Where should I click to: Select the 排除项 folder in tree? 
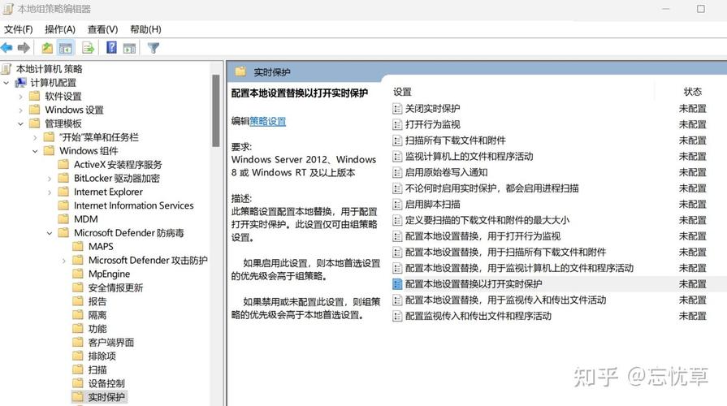tap(102, 356)
